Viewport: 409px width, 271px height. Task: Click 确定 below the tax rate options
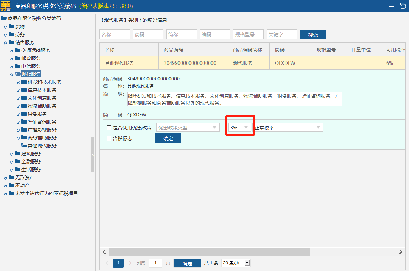(168, 138)
